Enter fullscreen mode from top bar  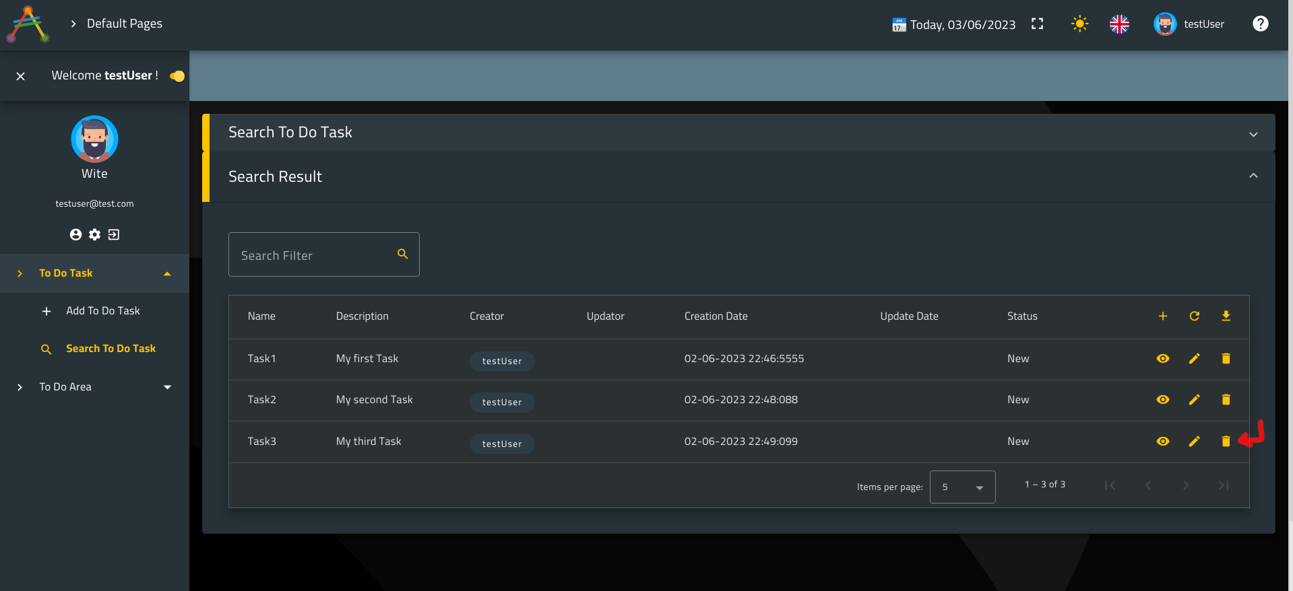point(1037,24)
